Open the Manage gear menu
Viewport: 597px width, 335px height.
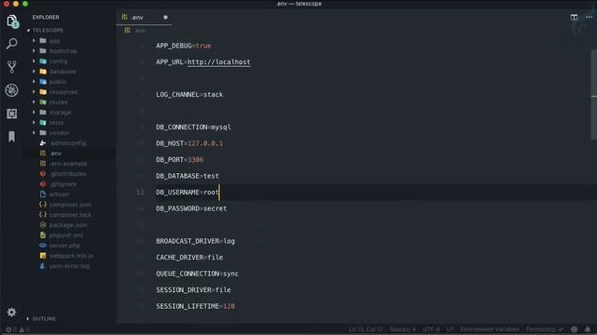point(12,313)
